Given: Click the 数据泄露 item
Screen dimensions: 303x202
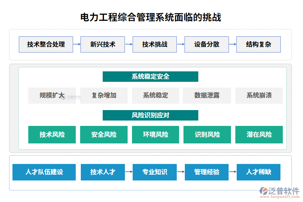Looking at the screenshot, I should (207, 96).
